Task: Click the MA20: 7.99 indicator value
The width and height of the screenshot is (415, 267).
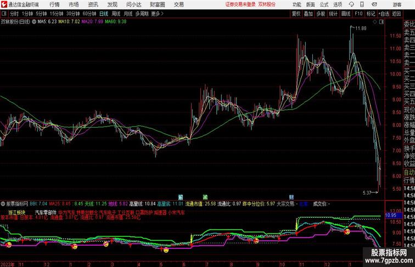Action: (92, 21)
